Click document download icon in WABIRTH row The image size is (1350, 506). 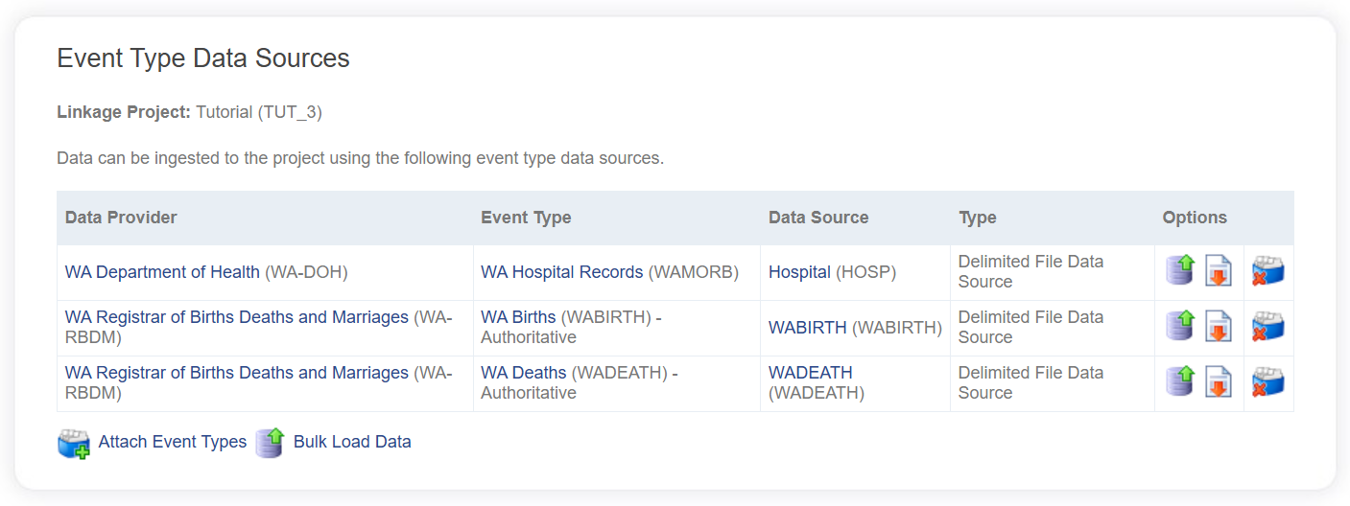[x=1219, y=327]
